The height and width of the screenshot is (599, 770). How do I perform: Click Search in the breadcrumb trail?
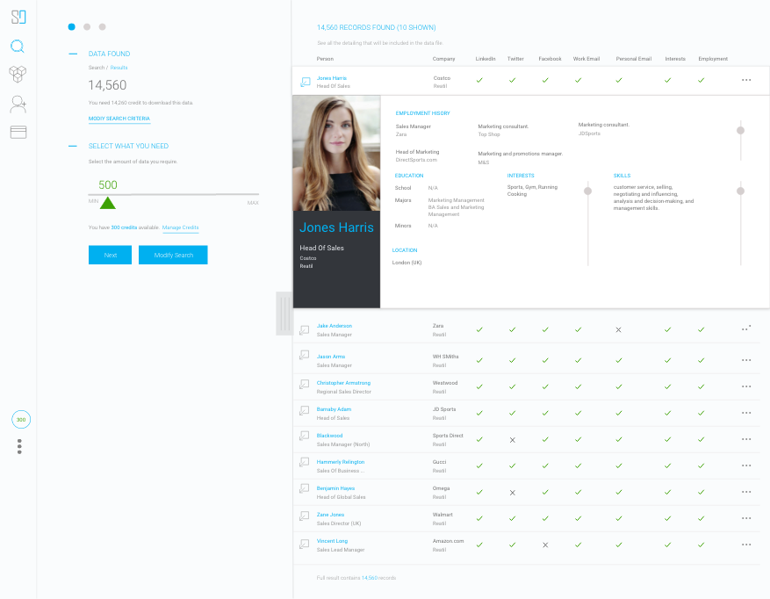(x=97, y=67)
